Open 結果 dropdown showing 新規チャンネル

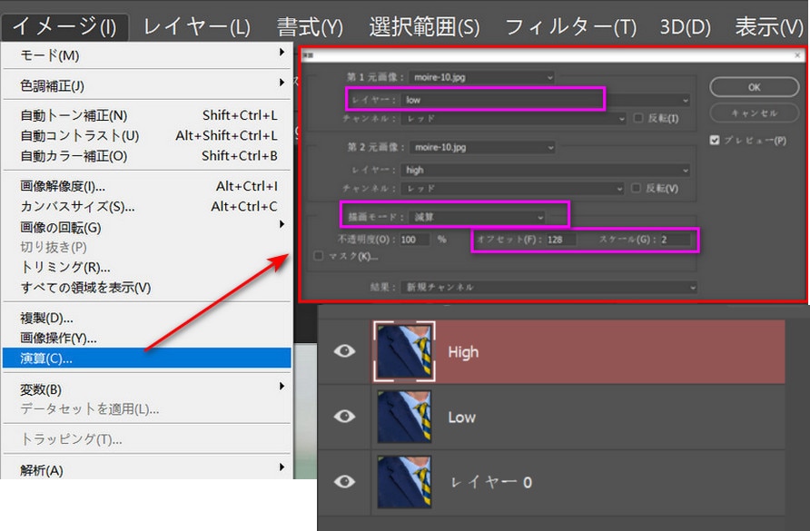[x=548, y=287]
